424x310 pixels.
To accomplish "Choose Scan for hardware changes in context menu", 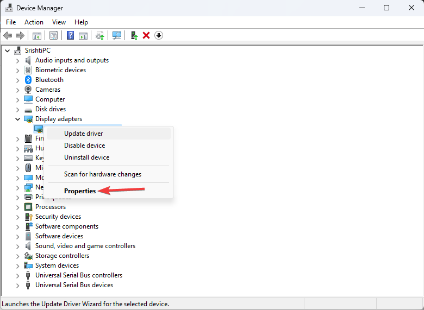I will [109, 174].
